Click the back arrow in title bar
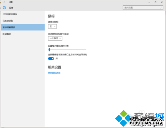The image size is (166, 128). 4,2
